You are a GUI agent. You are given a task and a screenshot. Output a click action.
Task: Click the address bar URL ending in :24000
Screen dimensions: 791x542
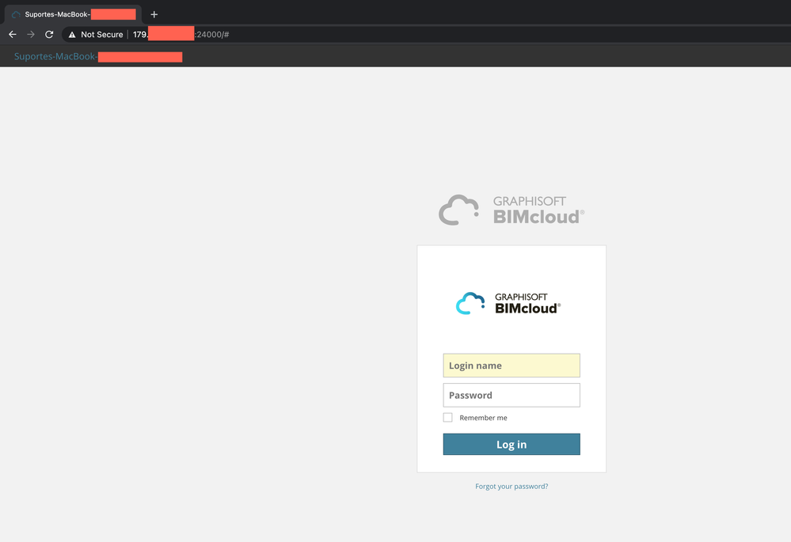[x=181, y=34]
